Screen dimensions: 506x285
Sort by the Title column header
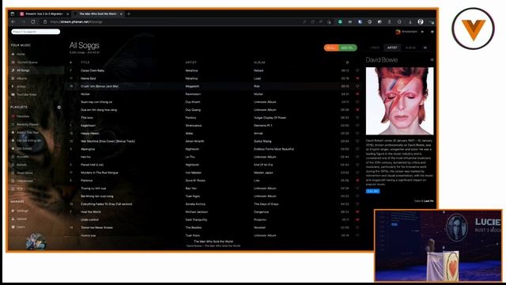[85, 63]
